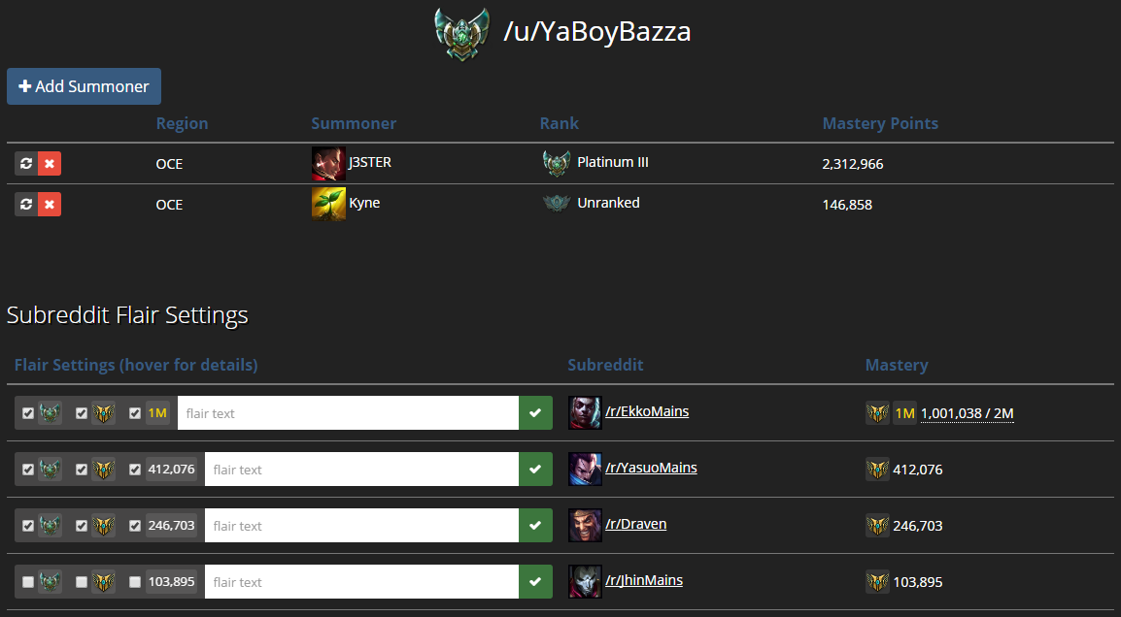1121x617 pixels.
Task: Click the flair text field for JhinMains
Action: pyautogui.click(x=361, y=582)
